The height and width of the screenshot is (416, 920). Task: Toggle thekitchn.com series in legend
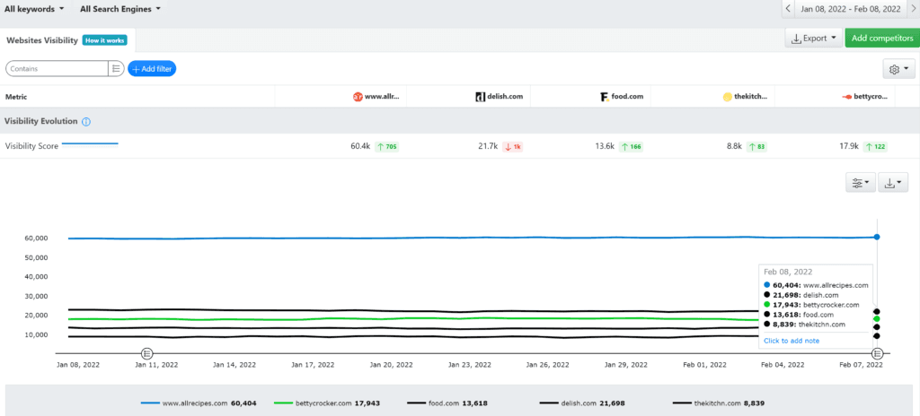(719, 403)
